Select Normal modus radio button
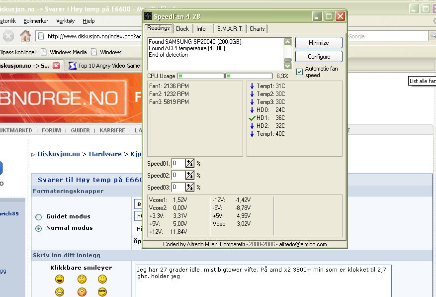 [x=39, y=228]
